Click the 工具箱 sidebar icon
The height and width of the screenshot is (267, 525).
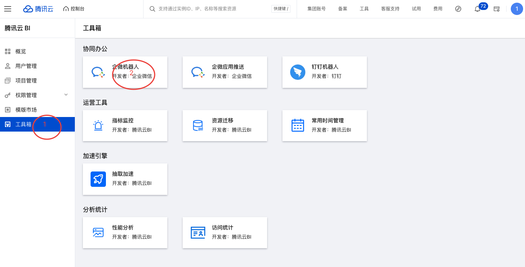click(8, 124)
